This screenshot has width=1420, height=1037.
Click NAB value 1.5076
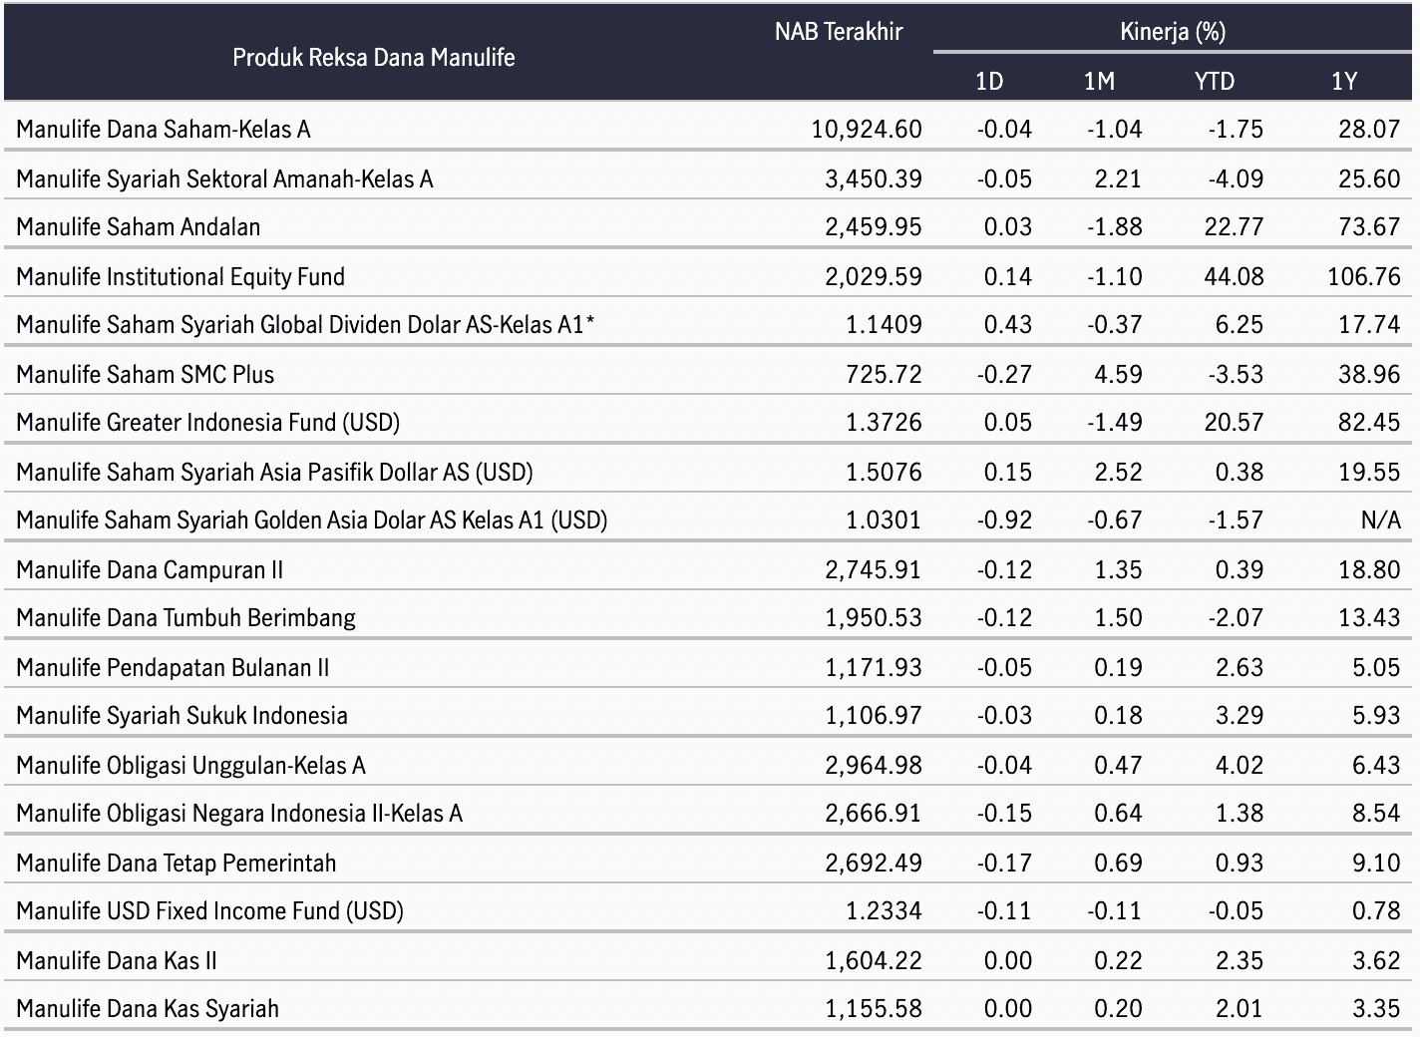tap(884, 472)
